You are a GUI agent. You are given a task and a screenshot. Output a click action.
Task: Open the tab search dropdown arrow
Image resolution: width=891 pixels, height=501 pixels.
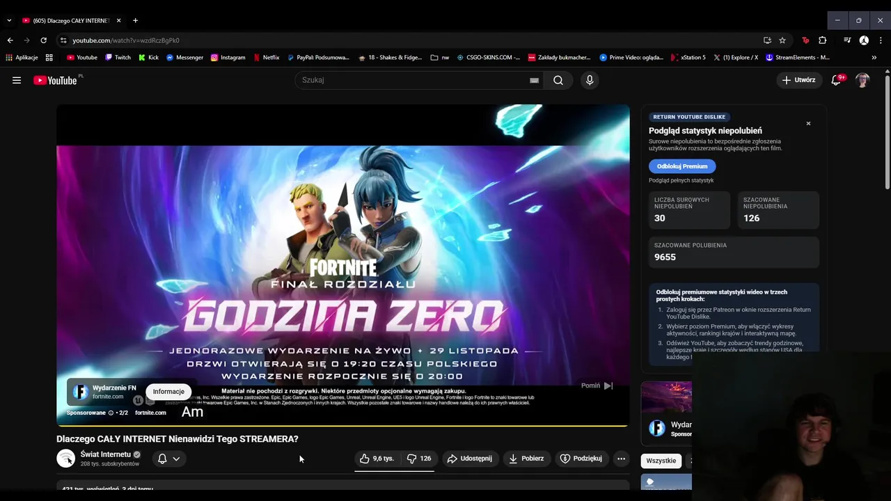tap(8, 21)
